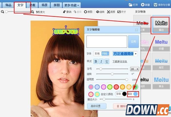The image size is (171, 117).
Task: Click the open file (打开) icon
Action: point(131,5)
